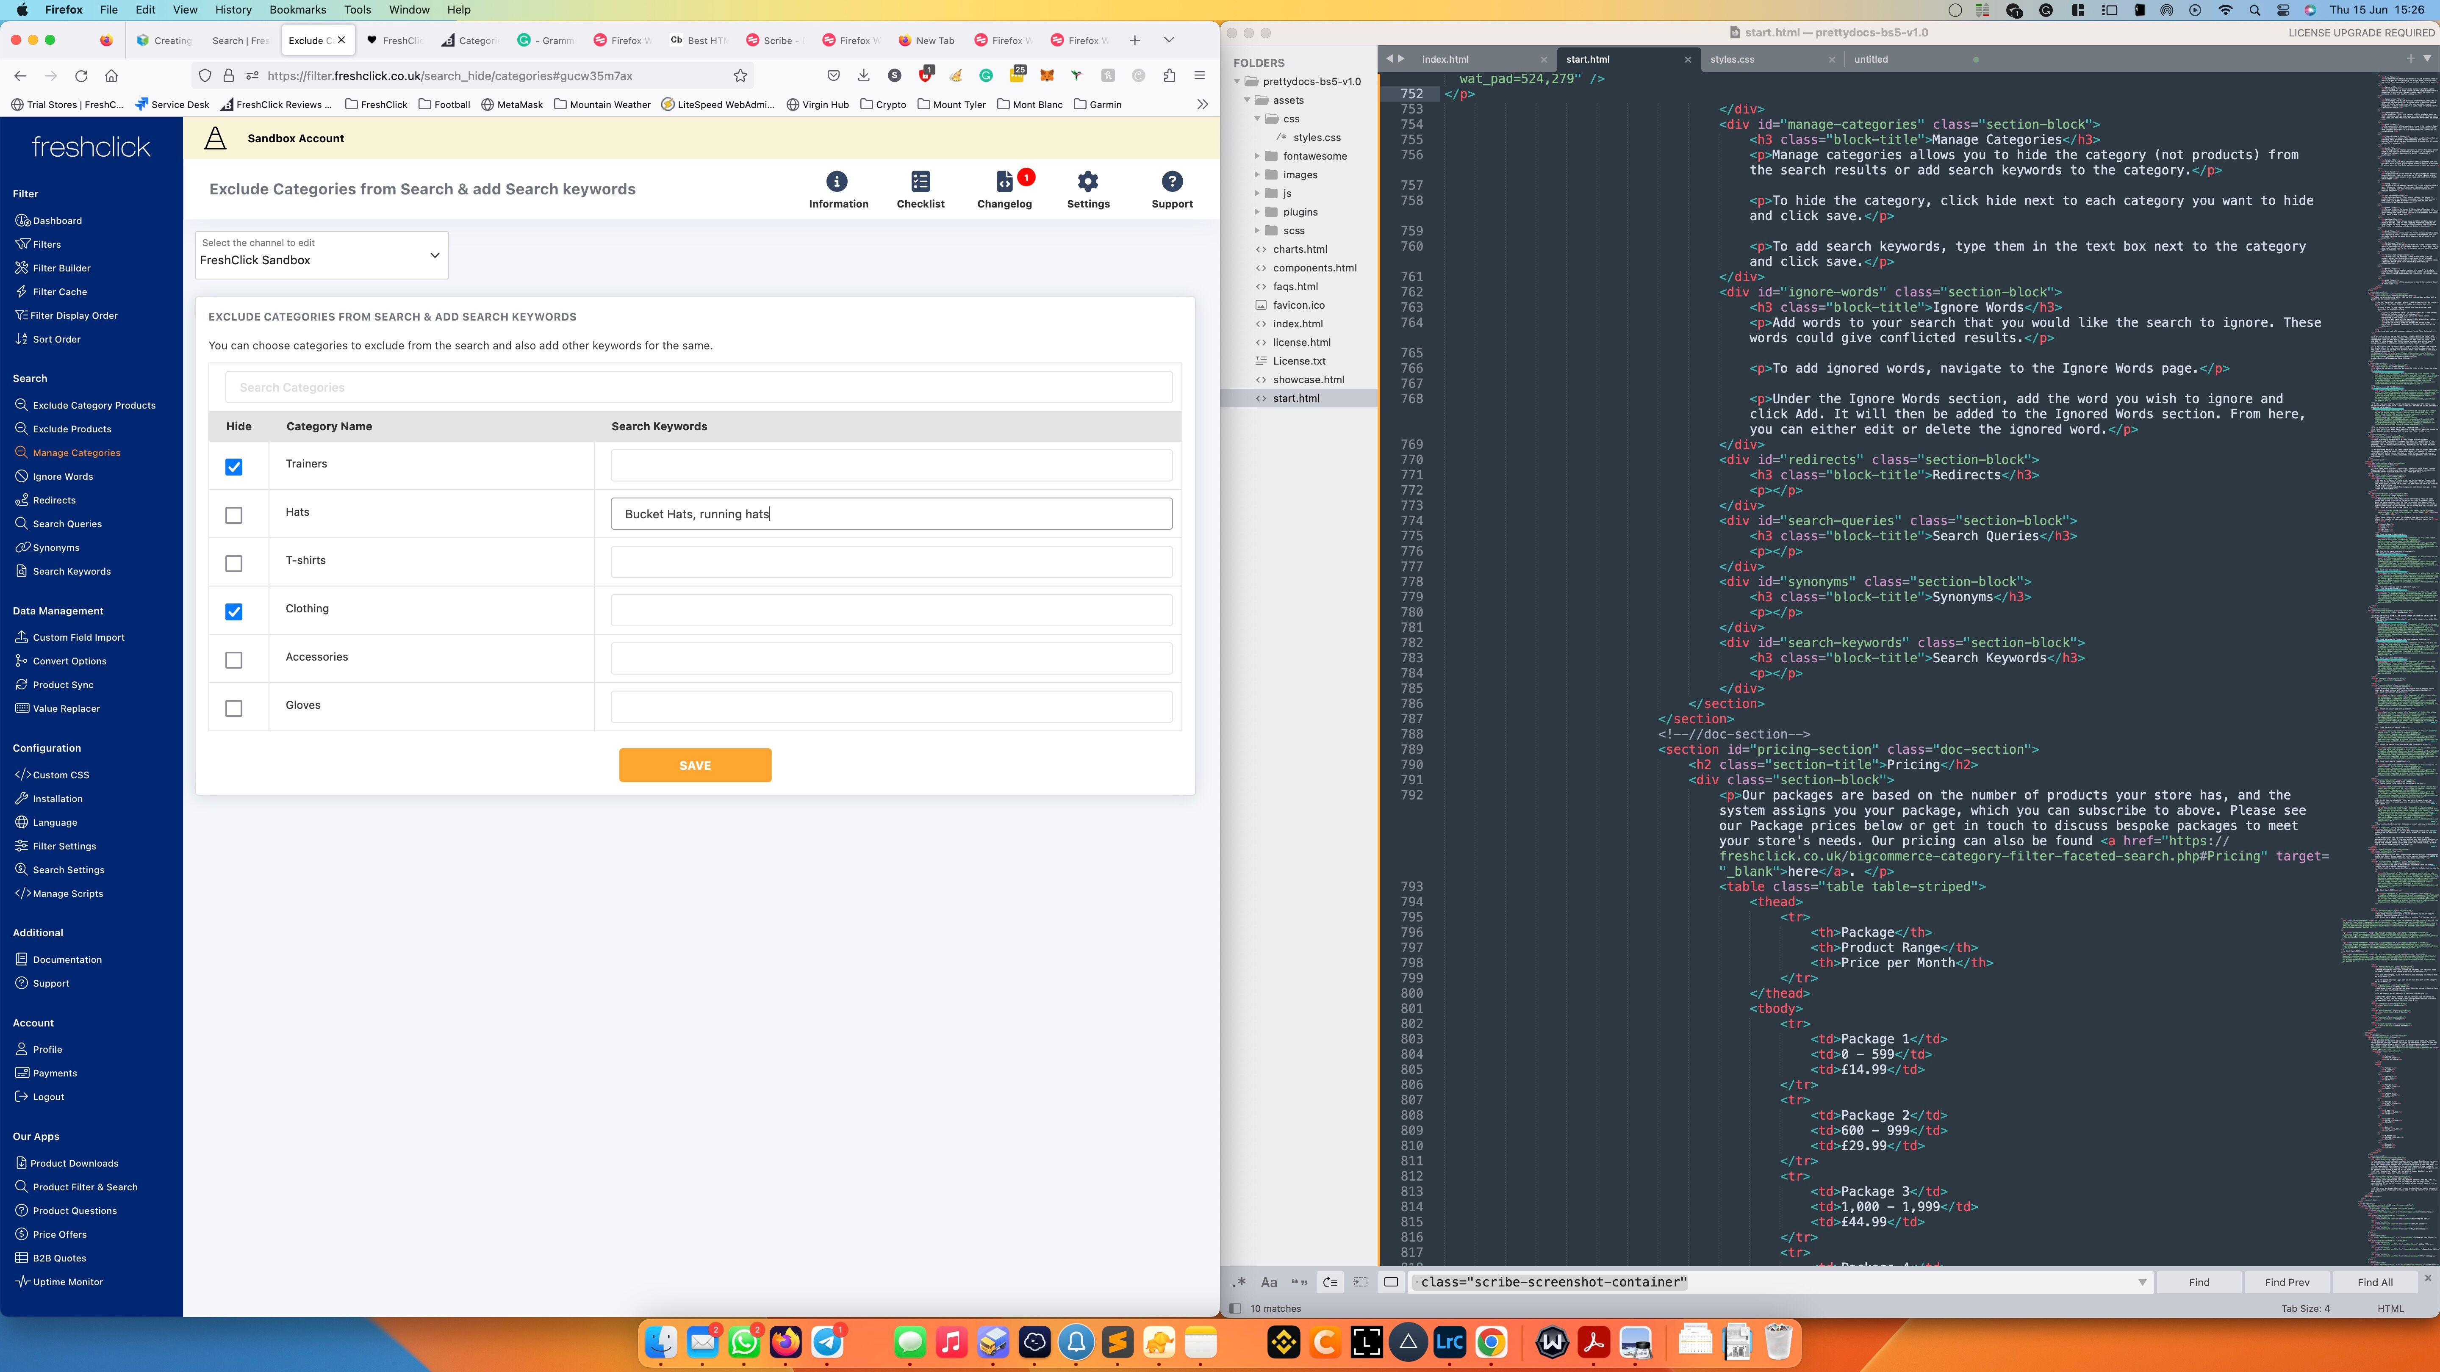Open find history dropdown in Sublime
Screen dimensions: 2440x1372
(2142, 1282)
